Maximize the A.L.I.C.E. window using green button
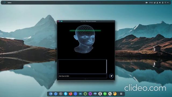The height and width of the screenshot is (97, 172). pyautogui.click(x=62, y=21)
